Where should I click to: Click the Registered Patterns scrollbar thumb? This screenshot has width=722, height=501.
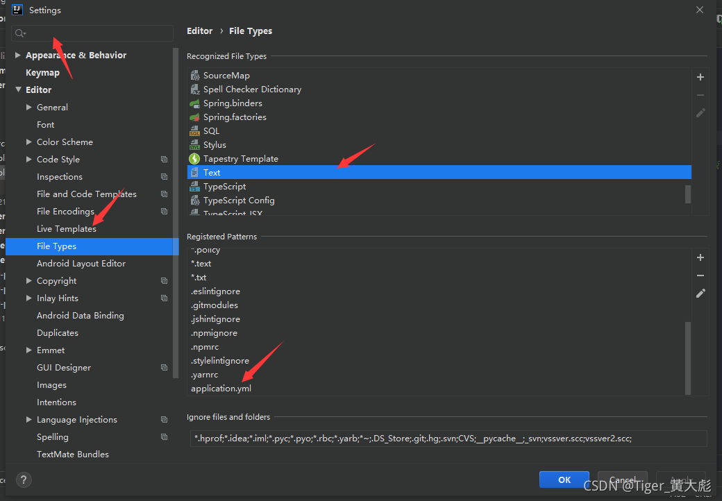[687, 358]
